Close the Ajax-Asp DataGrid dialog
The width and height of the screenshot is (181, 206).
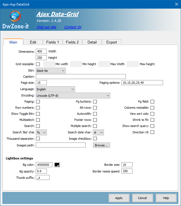[177, 4]
